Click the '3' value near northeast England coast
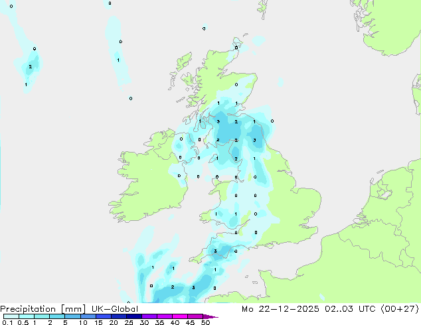421x325 pixels. click(x=254, y=140)
